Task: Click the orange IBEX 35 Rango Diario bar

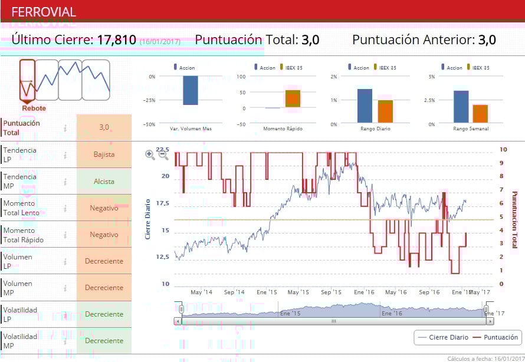Action: click(385, 111)
